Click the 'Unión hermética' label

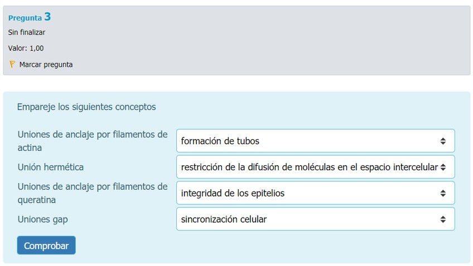51,167
